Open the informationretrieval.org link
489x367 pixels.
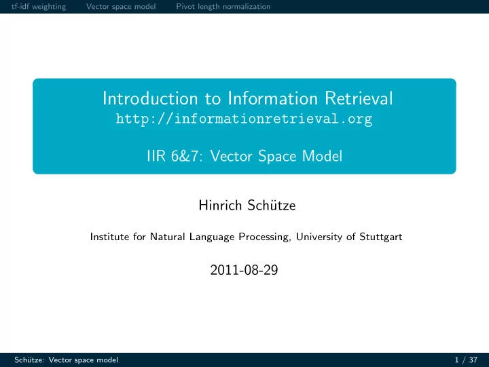pos(244,119)
